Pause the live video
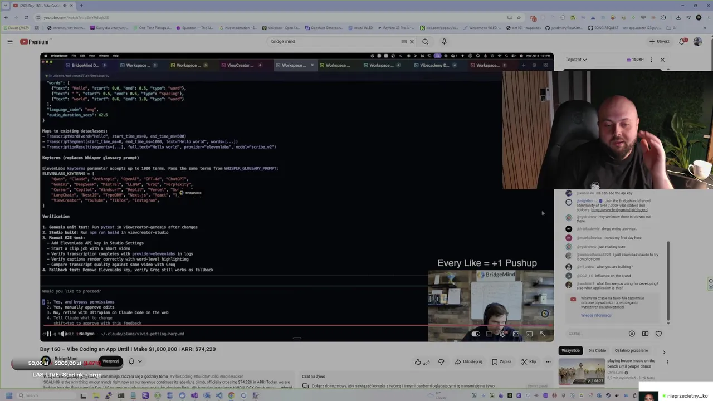Viewport: 713px width, 401px height. click(x=49, y=334)
